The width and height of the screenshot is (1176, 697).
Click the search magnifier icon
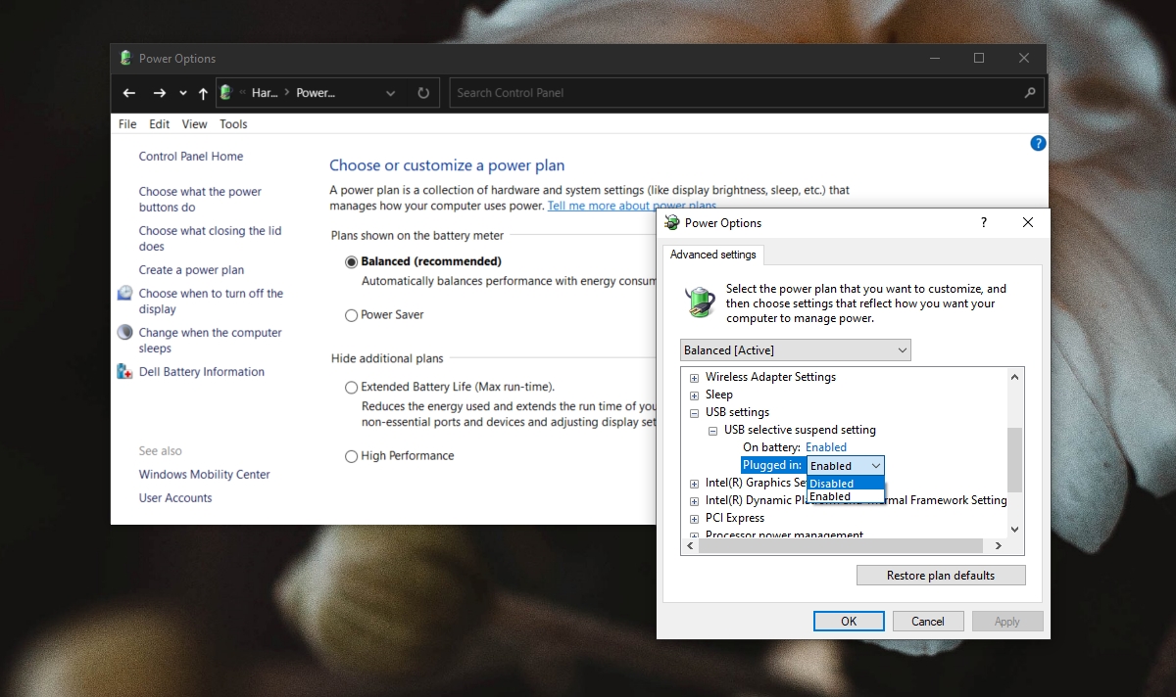tap(1029, 93)
